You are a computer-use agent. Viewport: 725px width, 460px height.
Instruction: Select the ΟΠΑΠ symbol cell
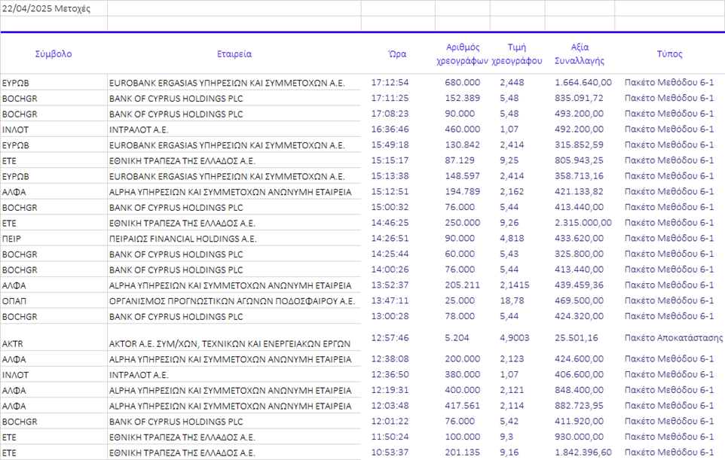pos(15,300)
